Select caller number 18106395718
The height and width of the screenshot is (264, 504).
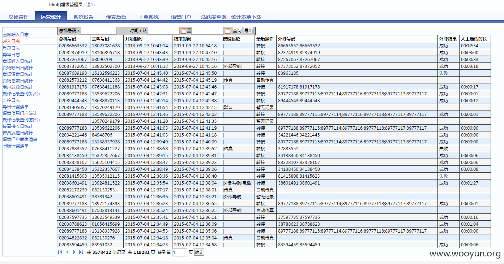click(x=107, y=53)
